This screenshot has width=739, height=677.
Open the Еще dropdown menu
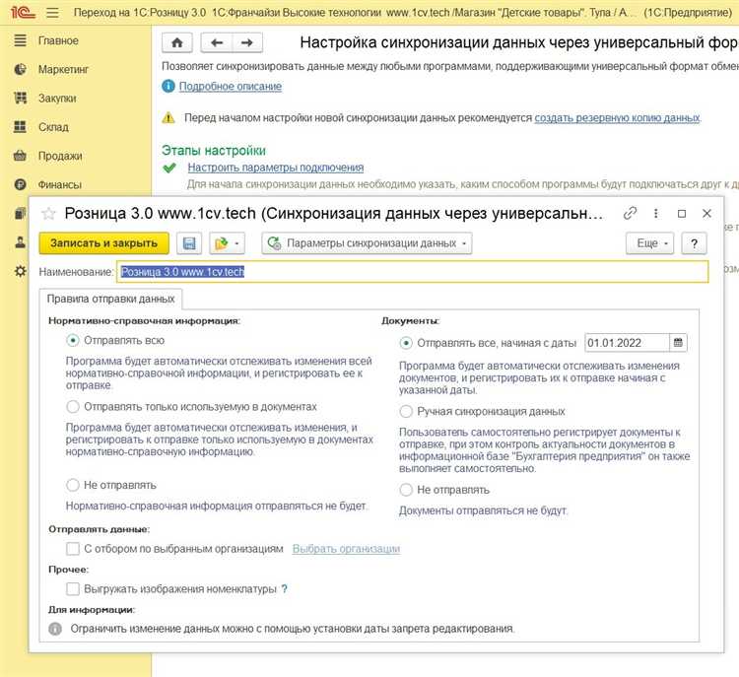tap(649, 243)
